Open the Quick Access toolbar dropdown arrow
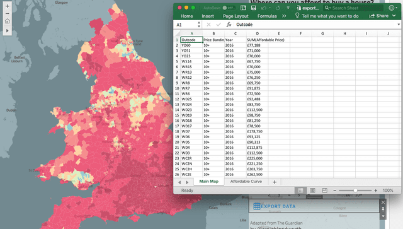The width and height of the screenshot is (403, 229). 288,8
